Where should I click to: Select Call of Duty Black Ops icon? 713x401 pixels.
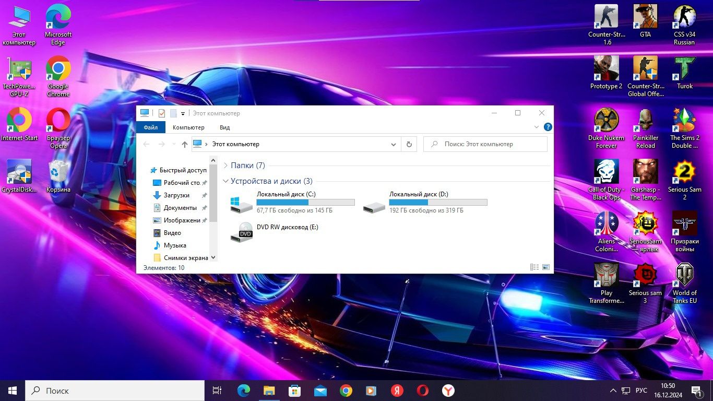point(607,180)
